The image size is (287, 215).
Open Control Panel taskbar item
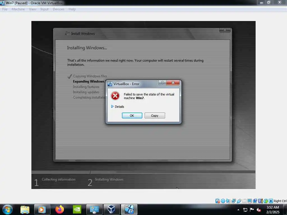(94, 209)
